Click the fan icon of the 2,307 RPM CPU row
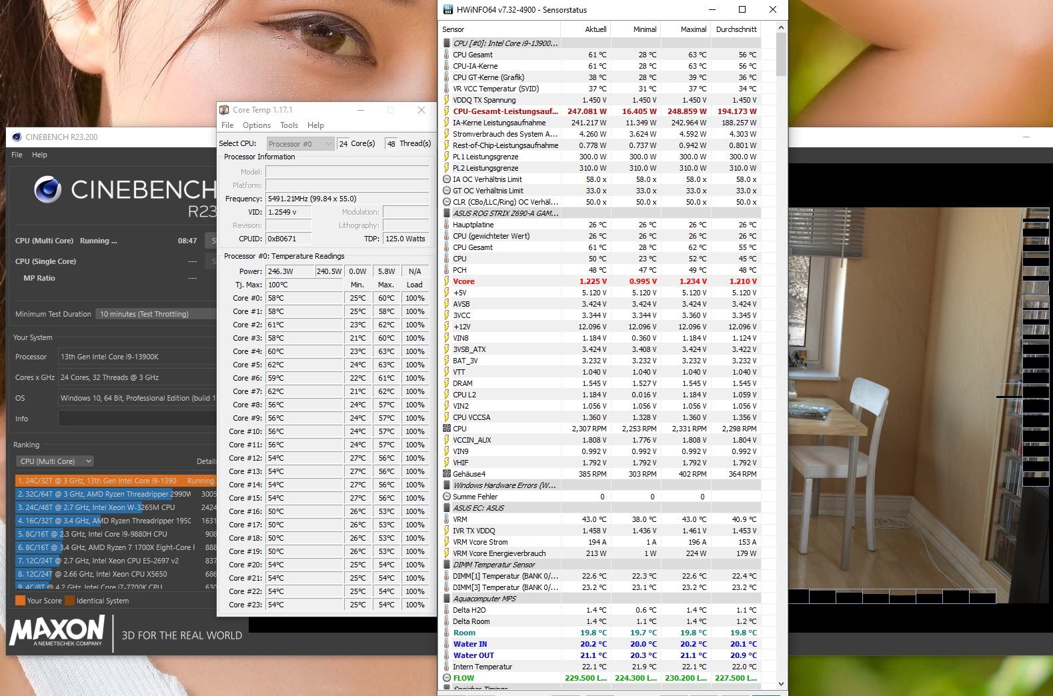The image size is (1053, 696). click(447, 429)
